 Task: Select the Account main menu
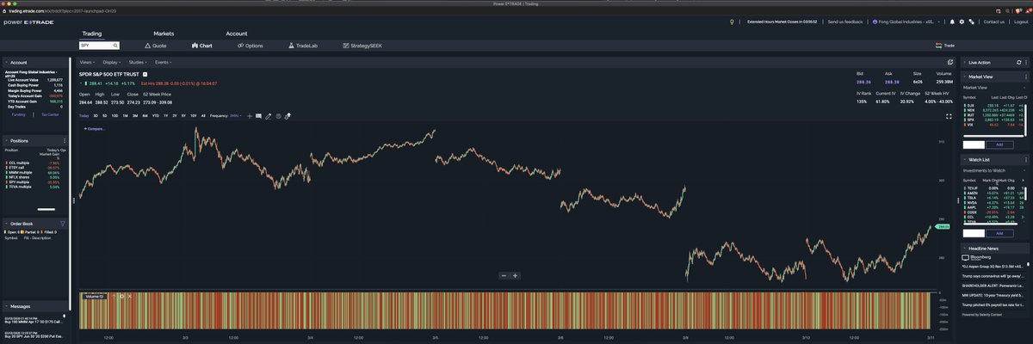pyautogui.click(x=237, y=34)
